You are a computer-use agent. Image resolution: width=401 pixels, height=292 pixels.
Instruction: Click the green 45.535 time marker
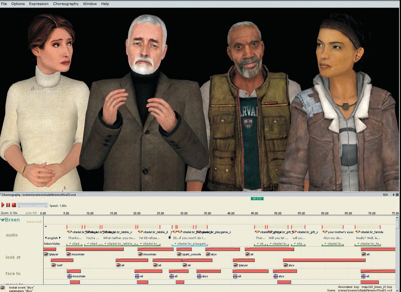(257, 199)
